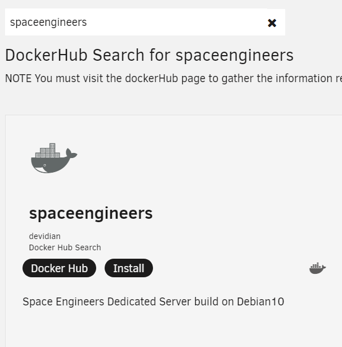Select the spaceengineers app title

pos(91,213)
